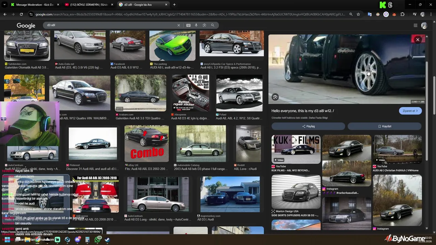Close the image preview panel
The width and height of the screenshot is (436, 245).
pos(418,39)
